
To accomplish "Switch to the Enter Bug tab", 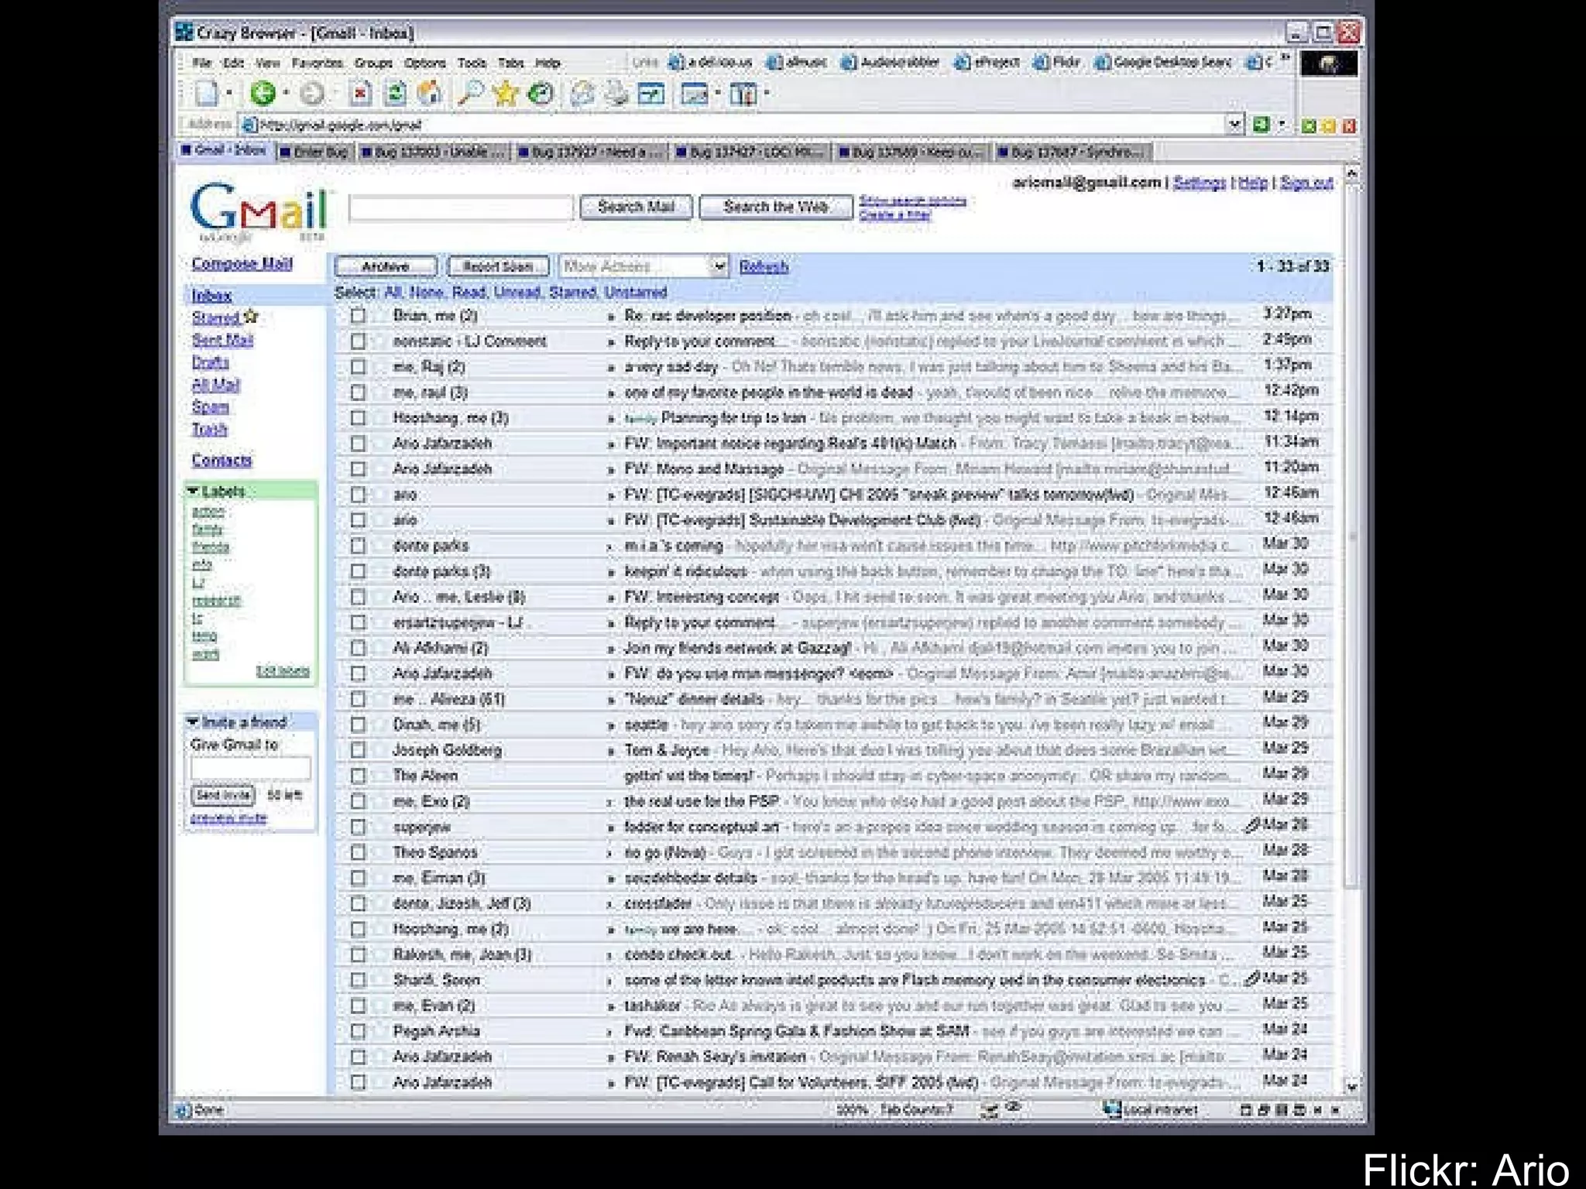I will click(x=314, y=152).
